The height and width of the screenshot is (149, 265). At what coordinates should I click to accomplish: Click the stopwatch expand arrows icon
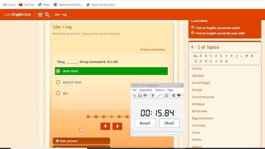[159, 96]
